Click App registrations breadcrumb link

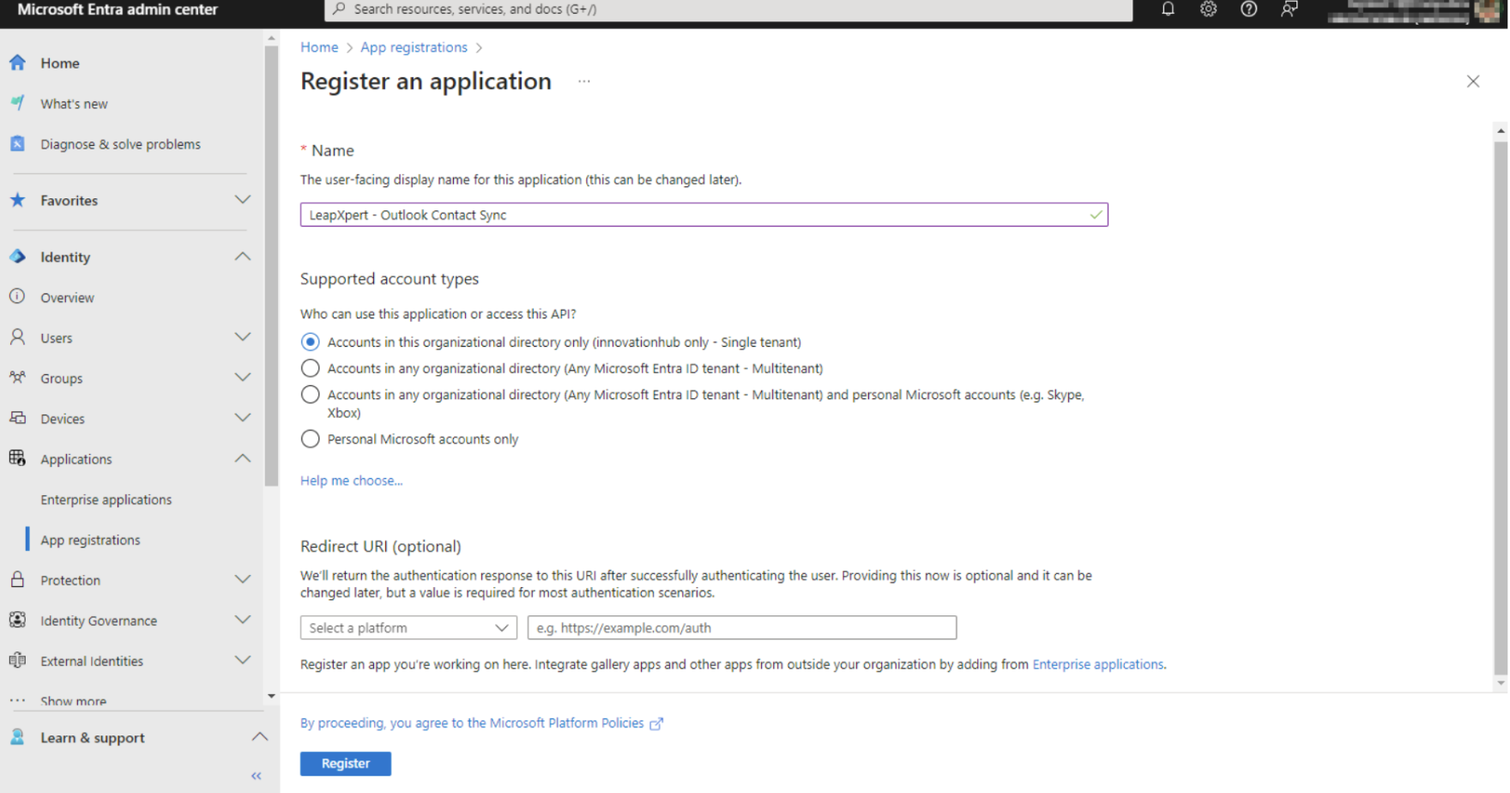(414, 47)
